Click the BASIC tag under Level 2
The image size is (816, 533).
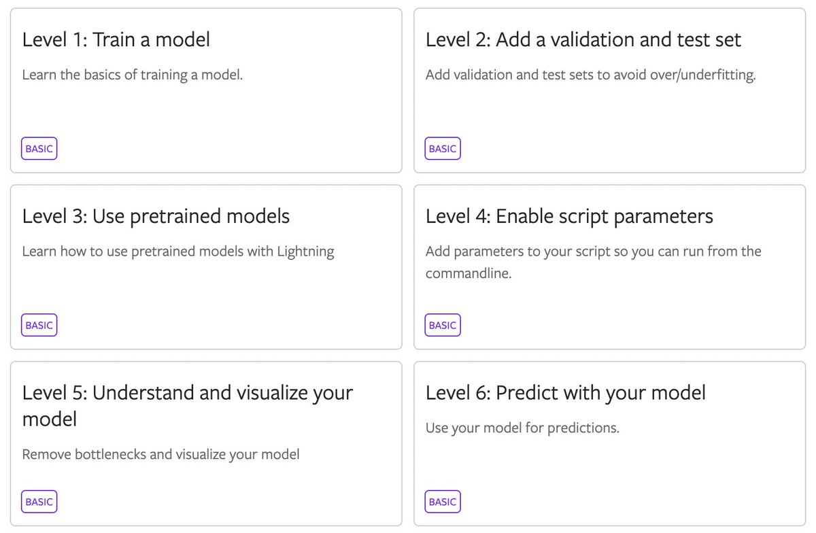point(443,148)
